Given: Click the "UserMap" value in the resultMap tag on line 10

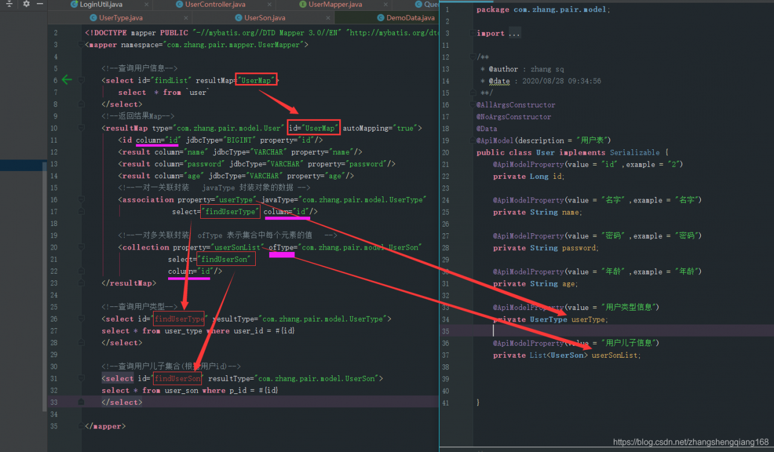Looking at the screenshot, I should point(320,128).
